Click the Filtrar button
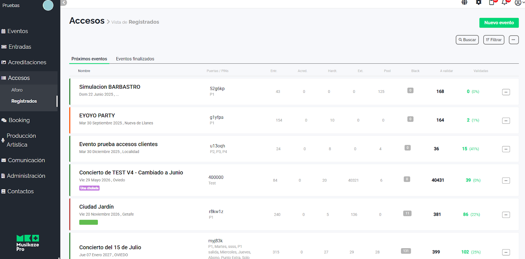The image size is (525, 259). [x=493, y=40]
